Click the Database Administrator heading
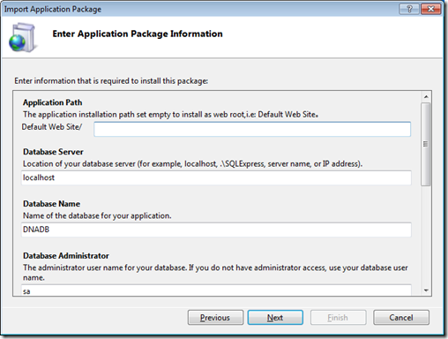448x339 pixels. 66,256
